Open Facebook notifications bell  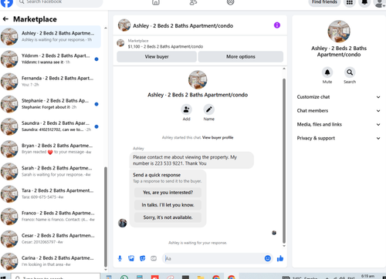pos(364,2)
